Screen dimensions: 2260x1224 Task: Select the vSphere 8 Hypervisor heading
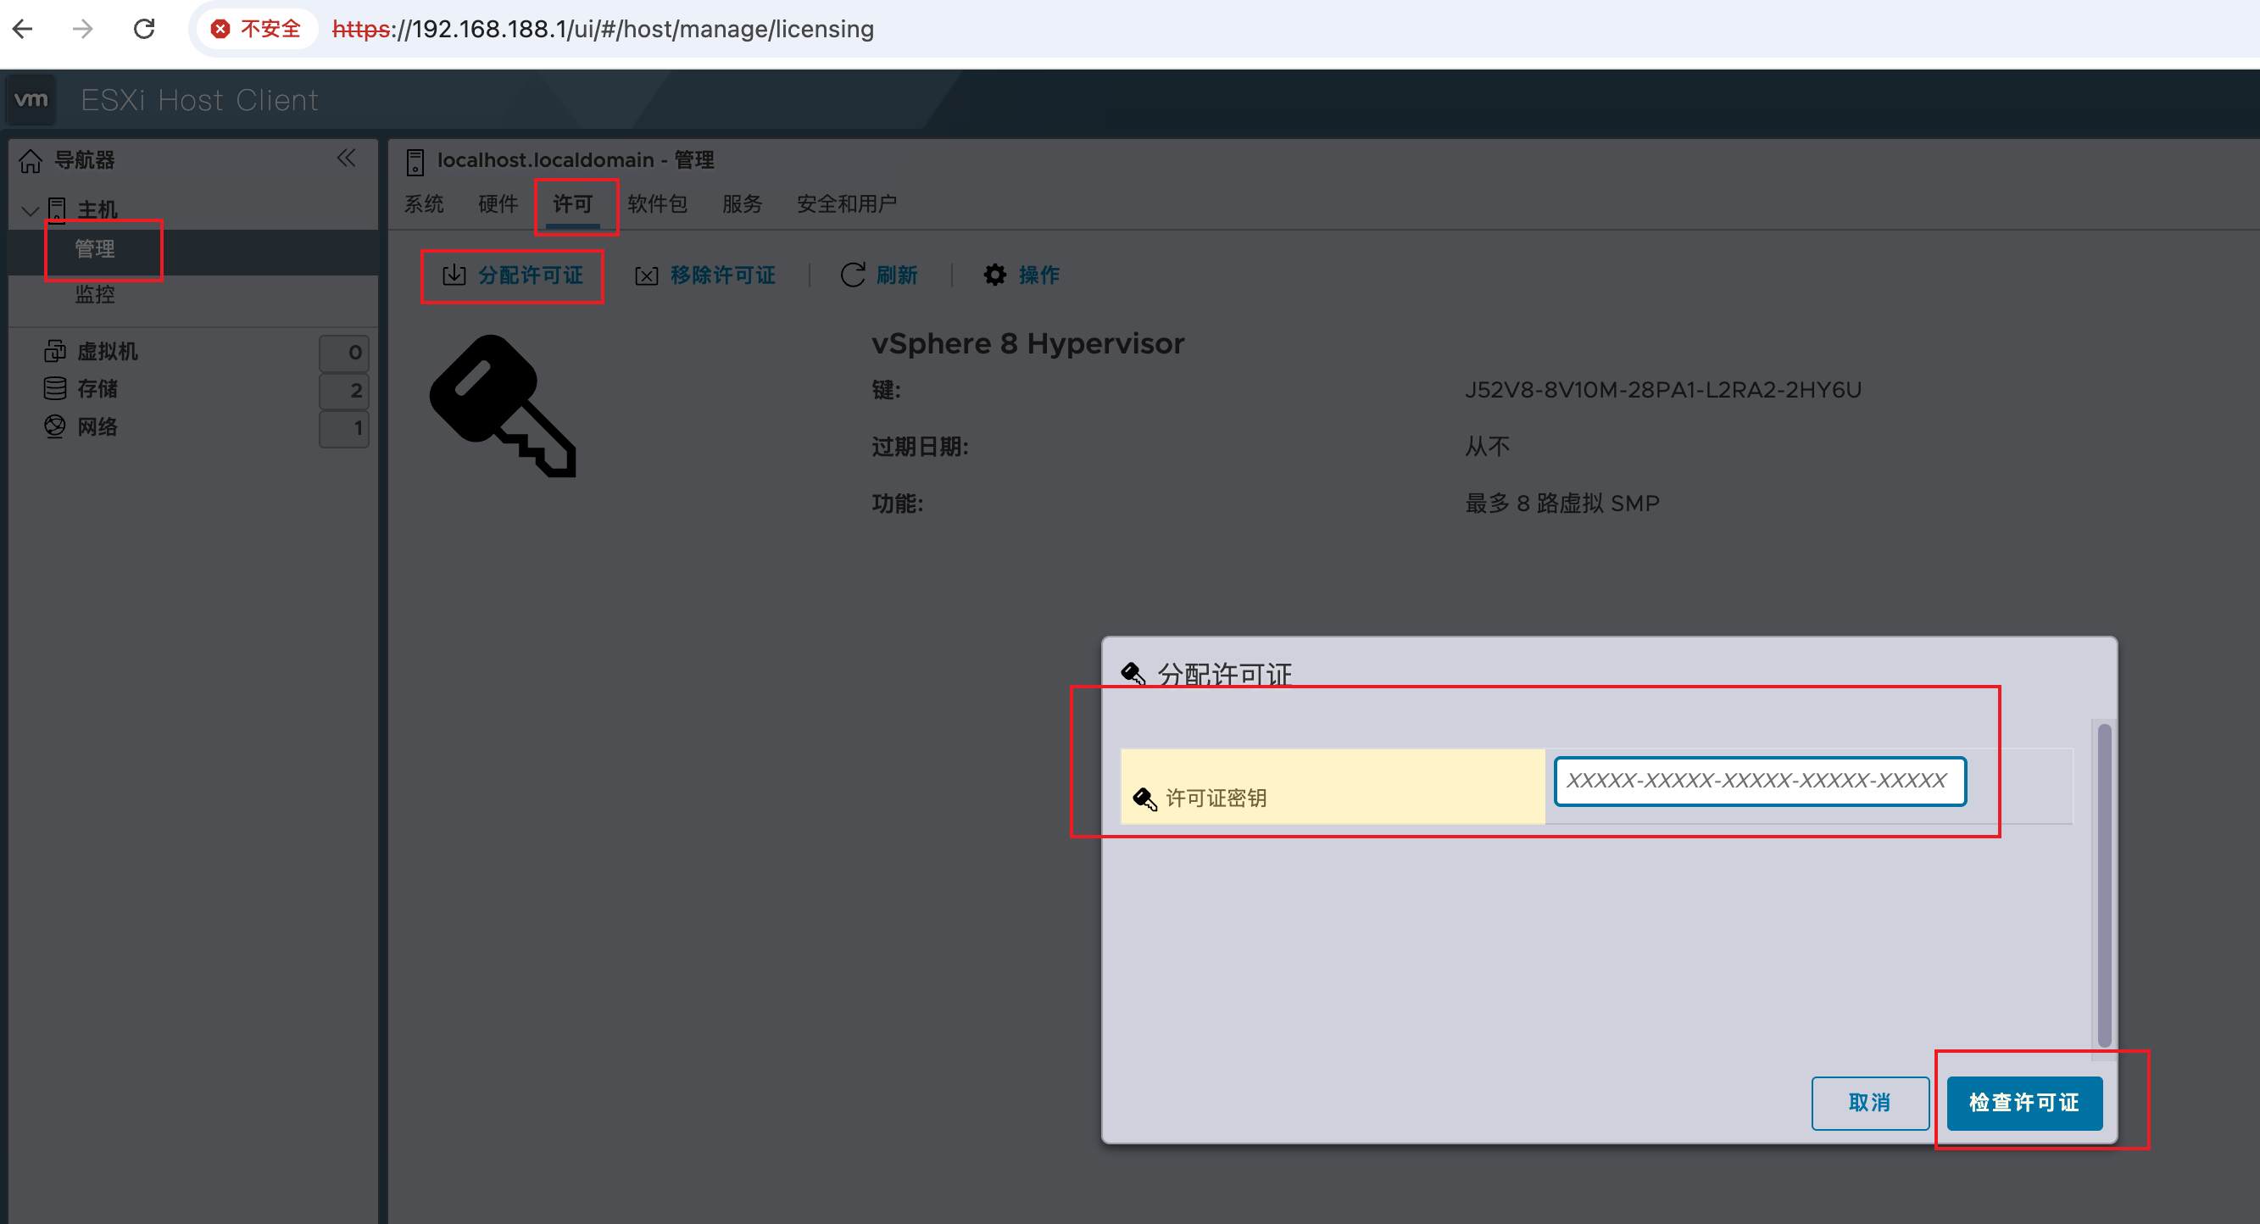pyautogui.click(x=1027, y=343)
